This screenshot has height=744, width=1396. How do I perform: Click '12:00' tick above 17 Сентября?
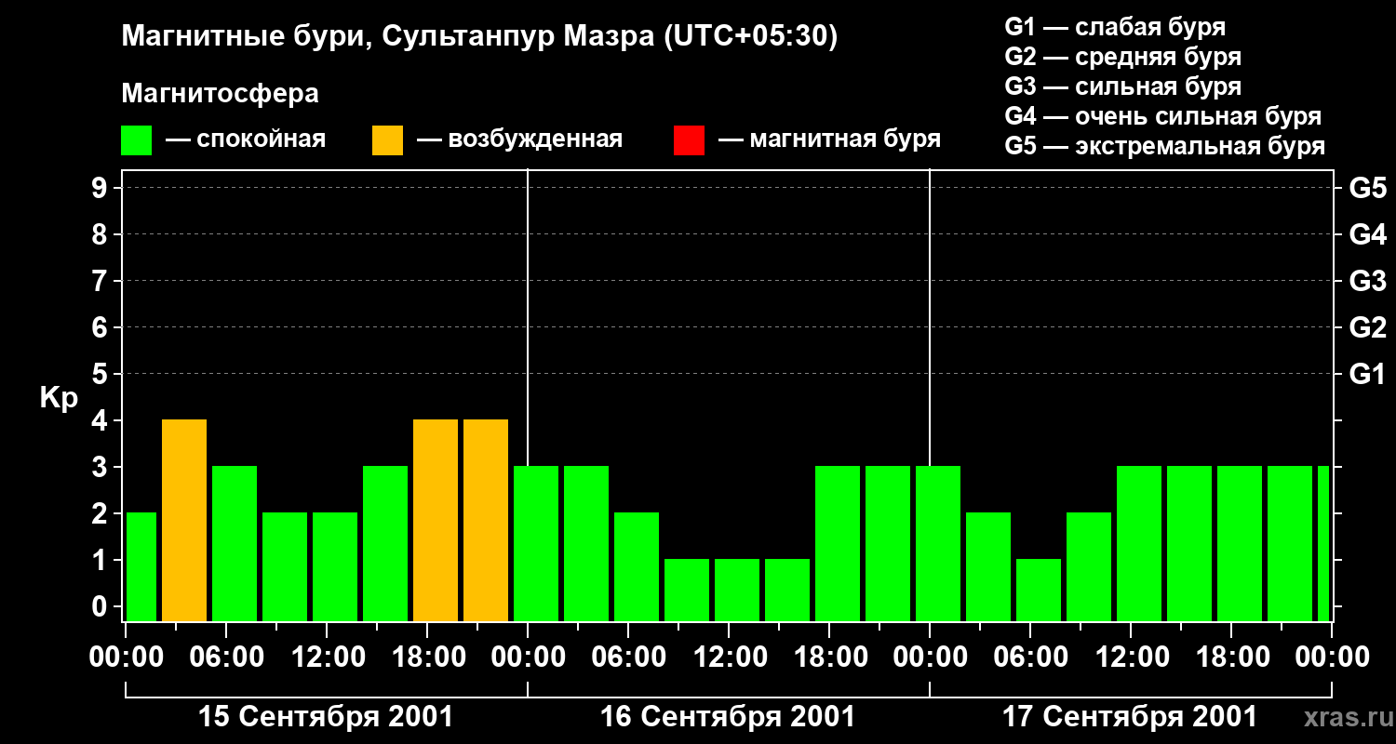1131,658
